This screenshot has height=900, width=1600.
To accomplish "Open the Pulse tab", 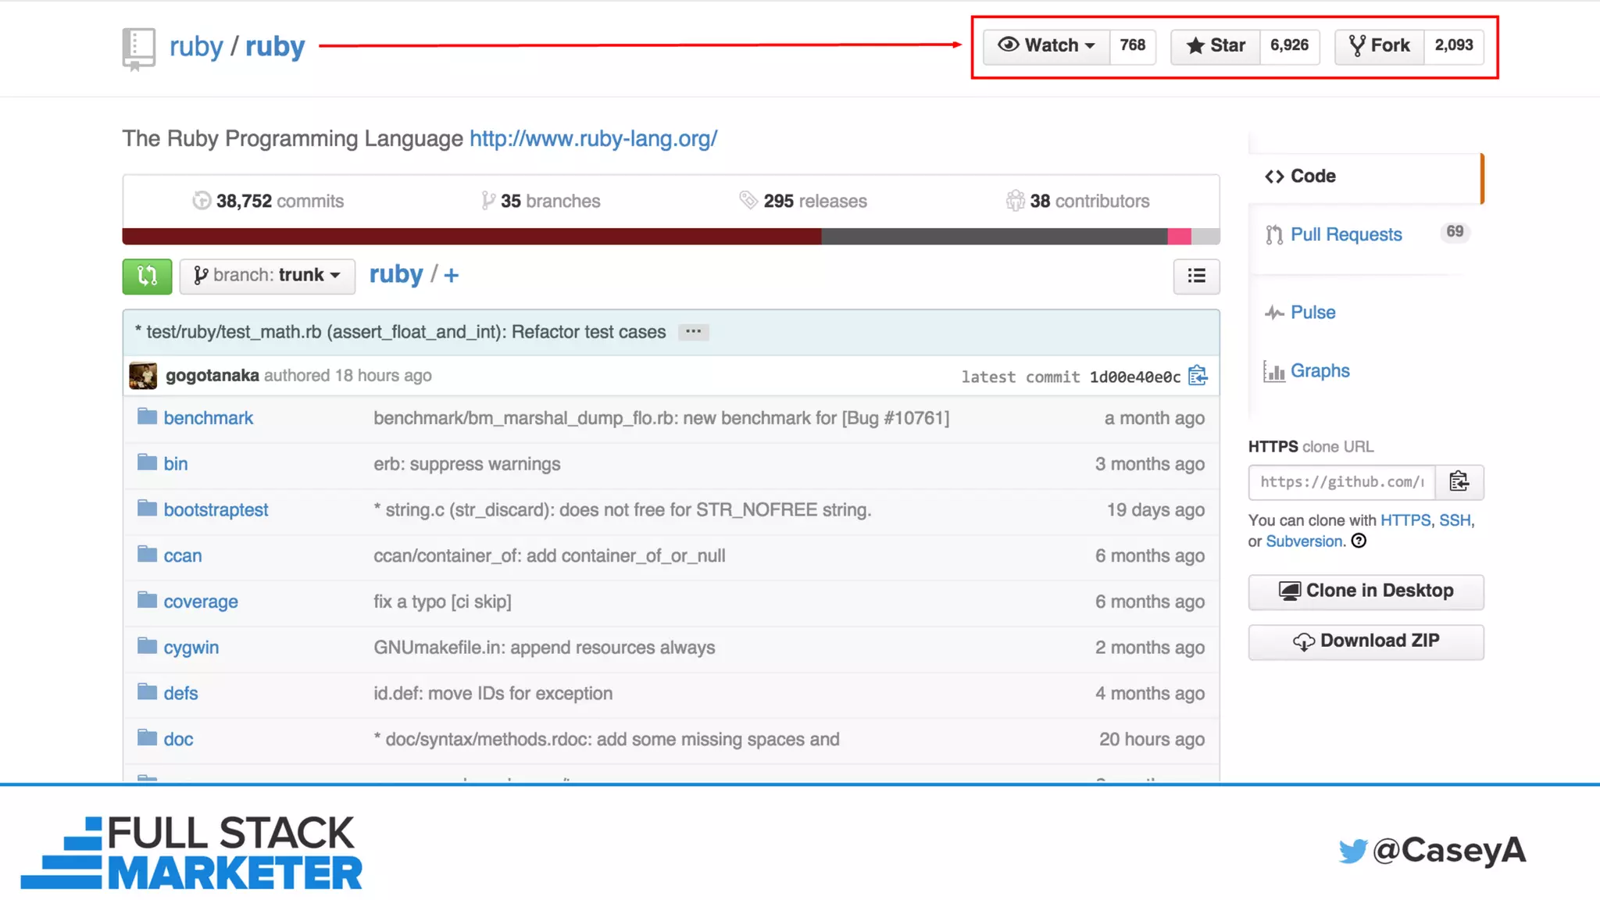I will click(1312, 312).
